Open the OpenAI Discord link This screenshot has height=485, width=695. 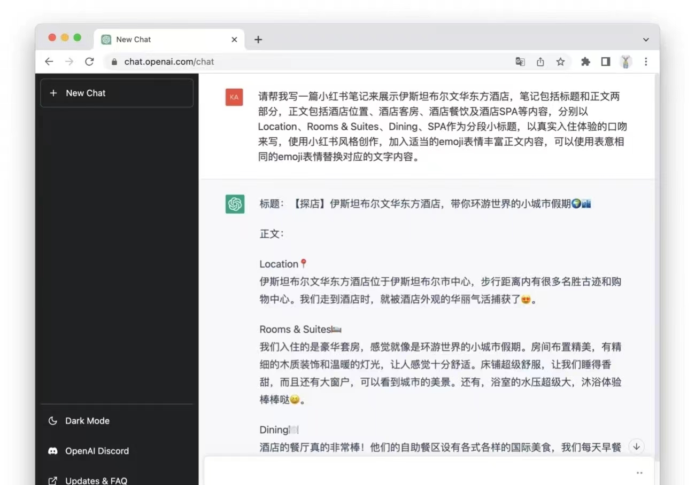pos(117,451)
